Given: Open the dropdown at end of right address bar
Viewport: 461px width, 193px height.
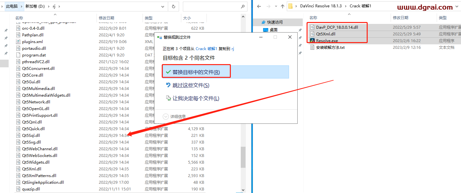Looking at the screenshot, I should pyautogui.click(x=457, y=6).
